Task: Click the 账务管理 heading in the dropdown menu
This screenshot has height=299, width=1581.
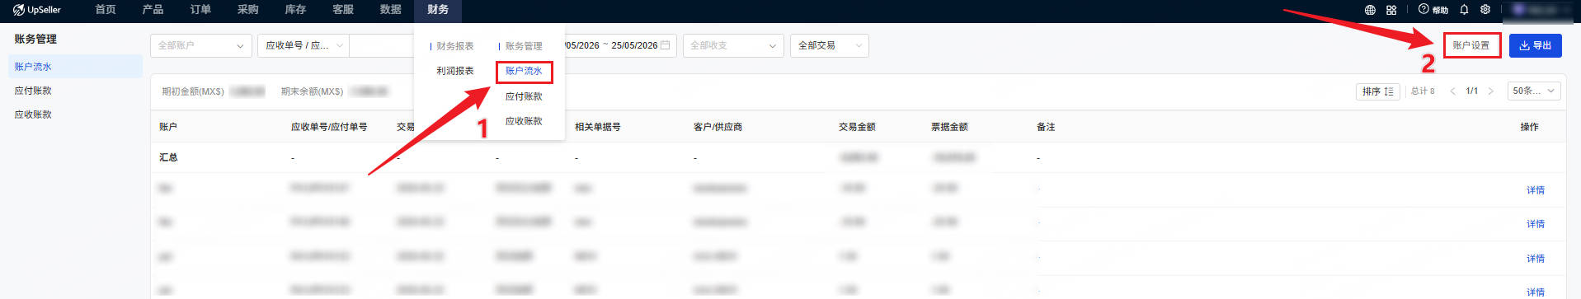Action: tap(523, 46)
